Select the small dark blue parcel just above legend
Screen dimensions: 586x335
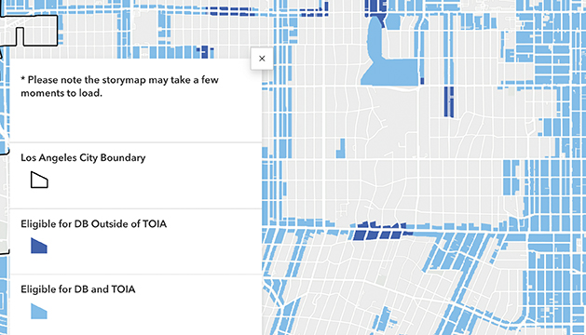click(204, 52)
